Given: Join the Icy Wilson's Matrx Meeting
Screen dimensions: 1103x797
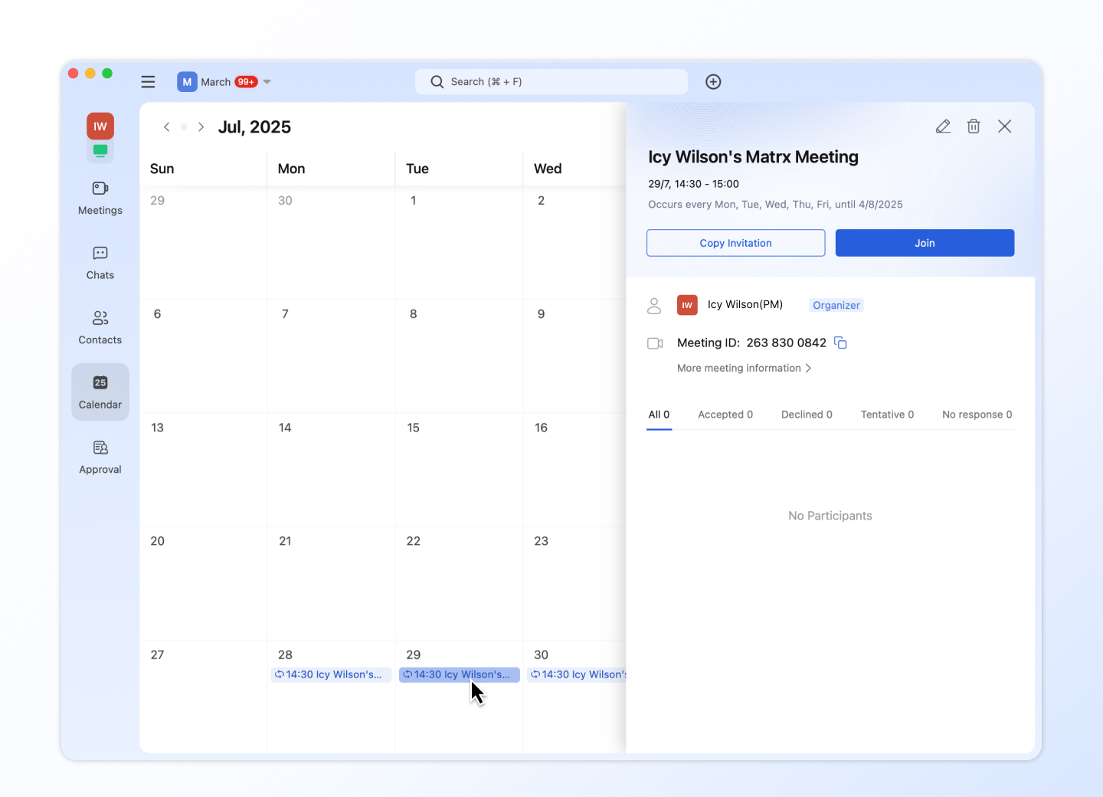Looking at the screenshot, I should click(x=925, y=243).
